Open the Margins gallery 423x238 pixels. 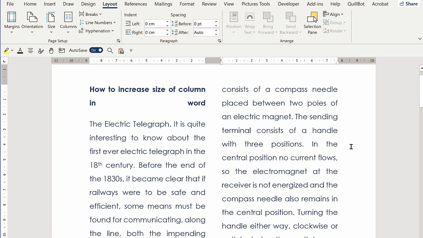click(12, 23)
